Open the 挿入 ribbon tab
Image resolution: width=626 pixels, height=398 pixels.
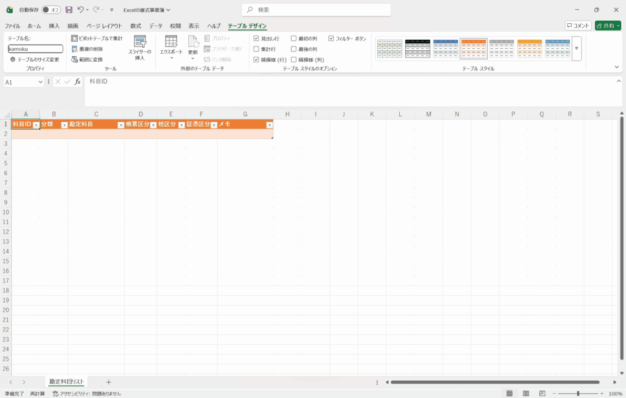[54, 26]
